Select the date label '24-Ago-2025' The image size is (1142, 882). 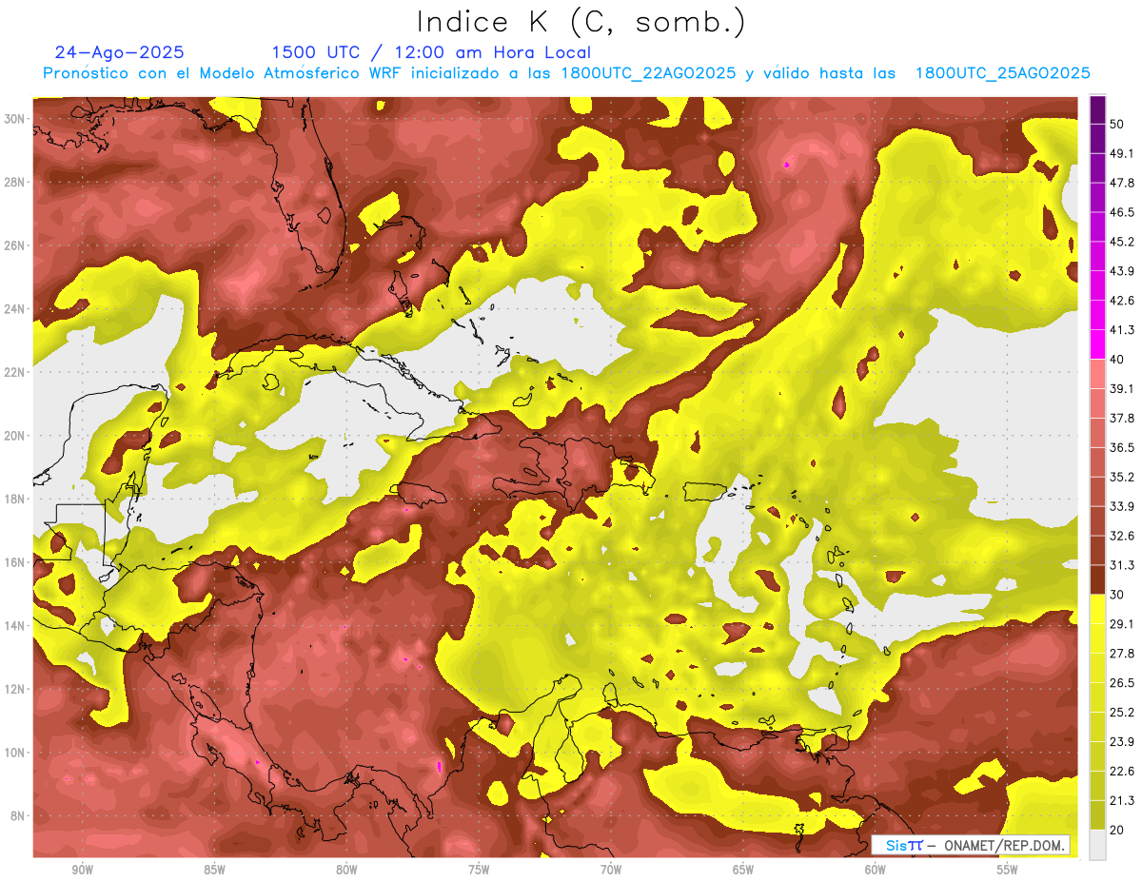[120, 52]
